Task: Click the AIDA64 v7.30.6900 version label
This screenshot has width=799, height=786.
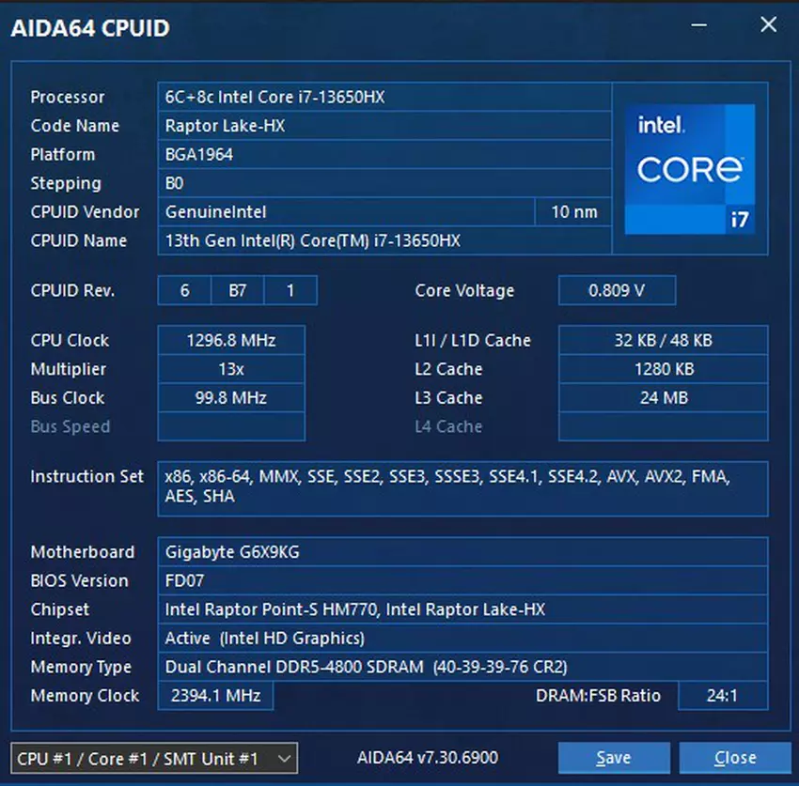Action: (428, 757)
